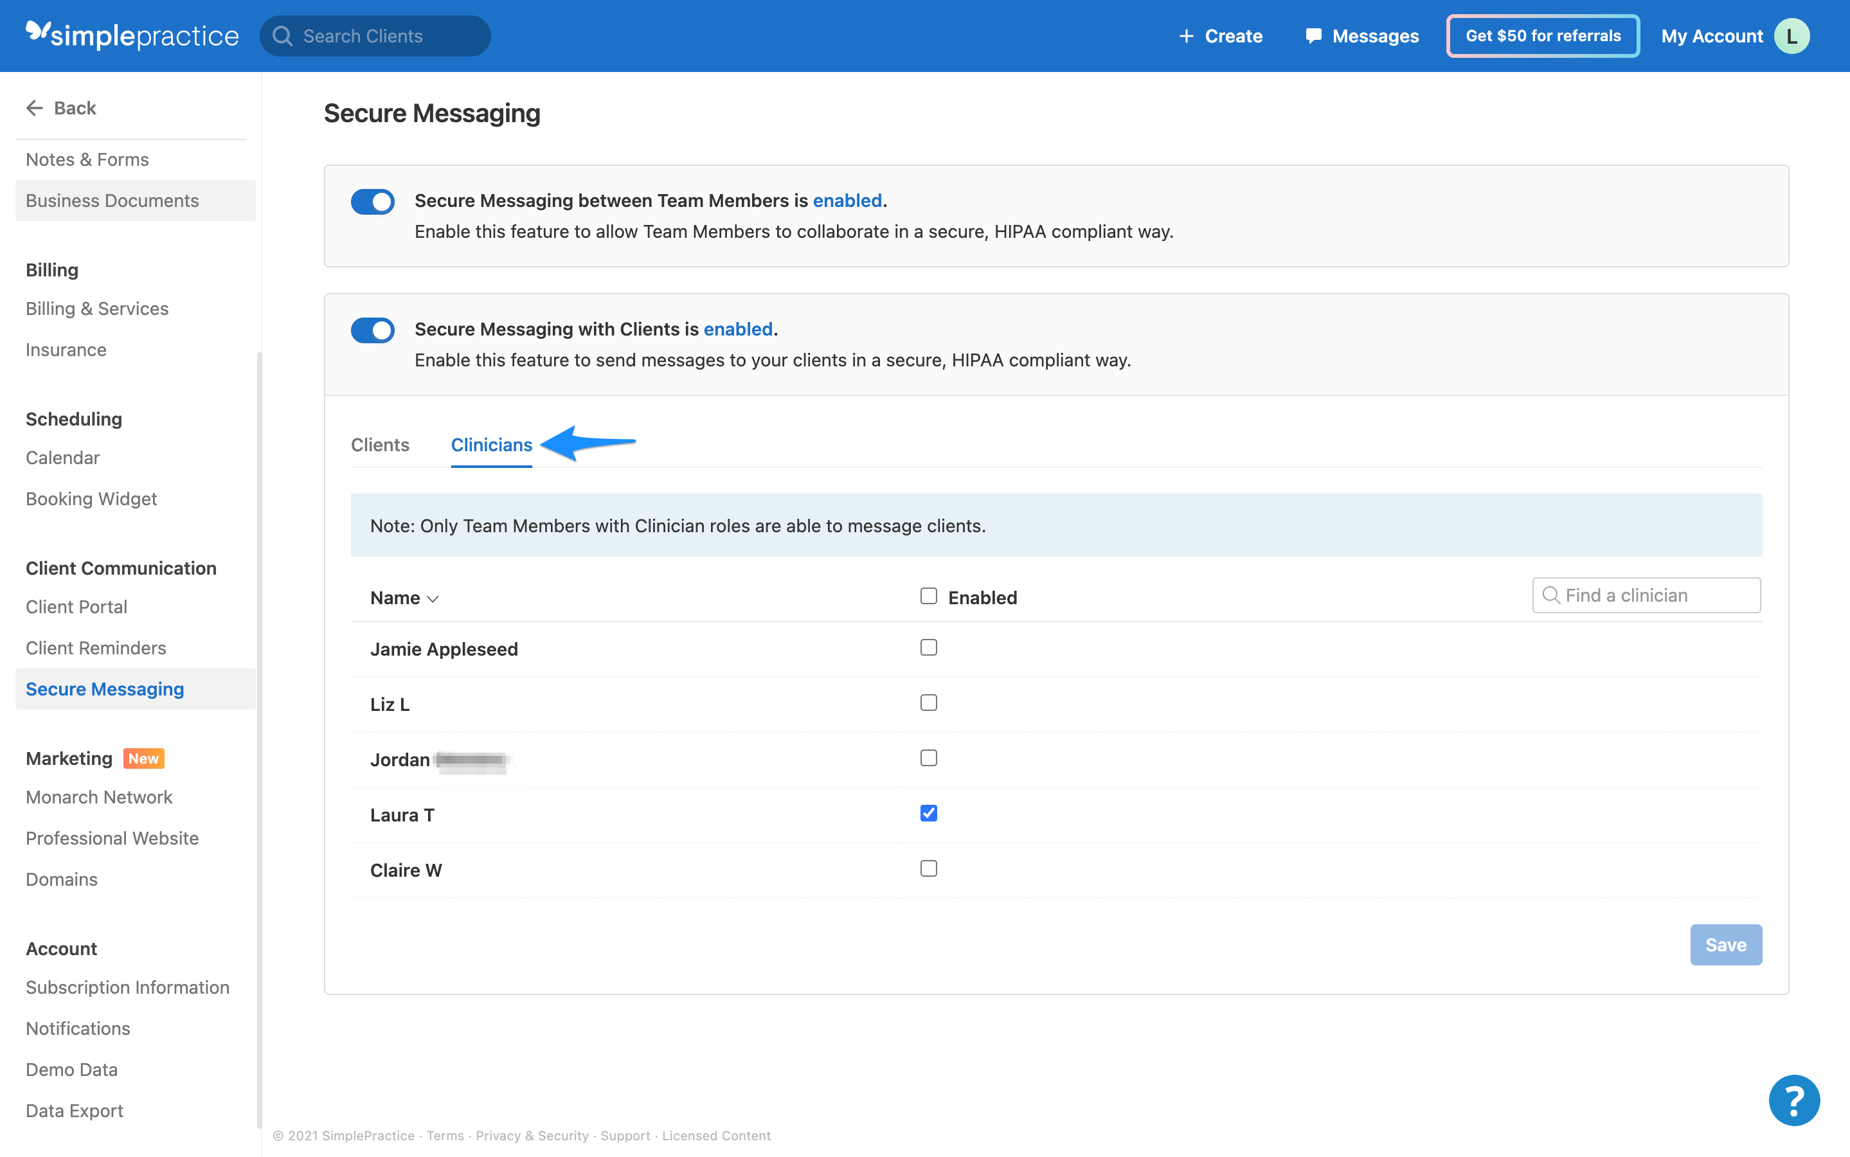
Task: Click the help question mark bubble
Action: (x=1793, y=1100)
